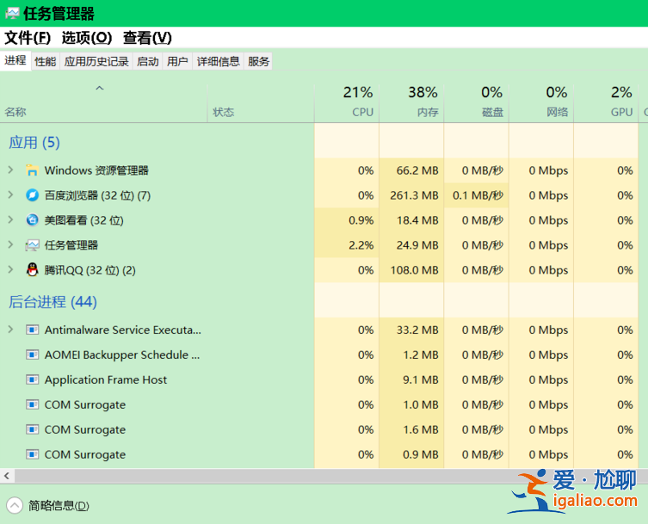Open the 文件(F) menu
This screenshot has height=524, width=648.
pyautogui.click(x=28, y=38)
